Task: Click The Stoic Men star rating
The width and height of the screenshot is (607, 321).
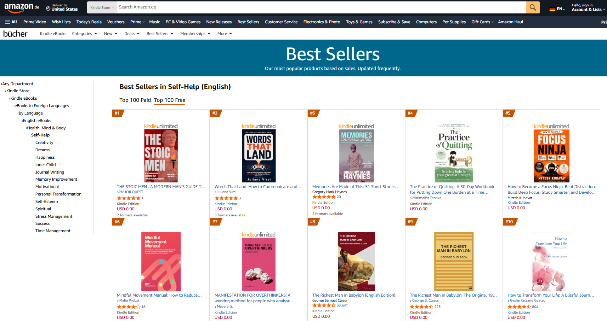Action: pos(129,198)
